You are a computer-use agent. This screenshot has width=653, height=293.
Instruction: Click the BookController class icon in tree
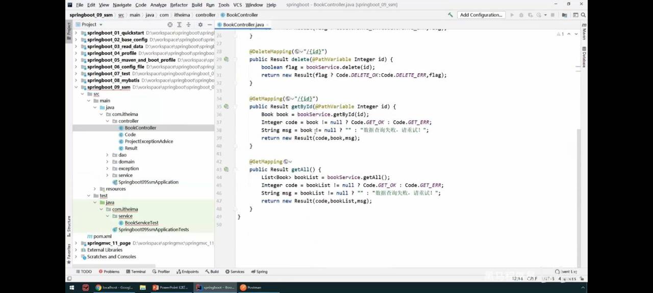[121, 128]
